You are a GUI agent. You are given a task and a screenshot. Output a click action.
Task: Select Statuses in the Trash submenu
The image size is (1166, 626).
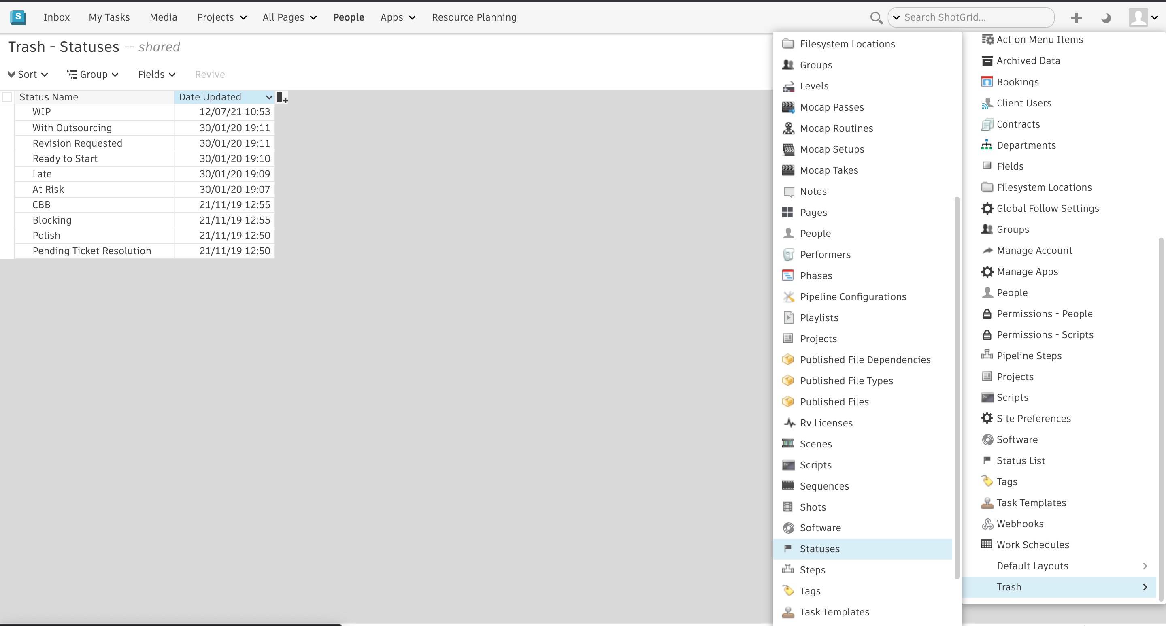click(819, 549)
